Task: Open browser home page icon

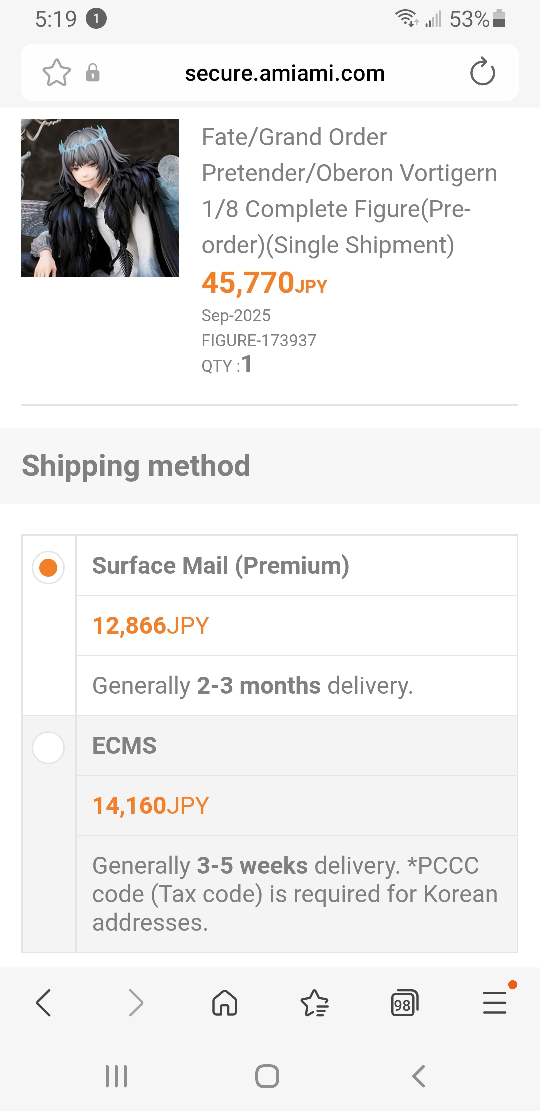Action: pos(225,1003)
